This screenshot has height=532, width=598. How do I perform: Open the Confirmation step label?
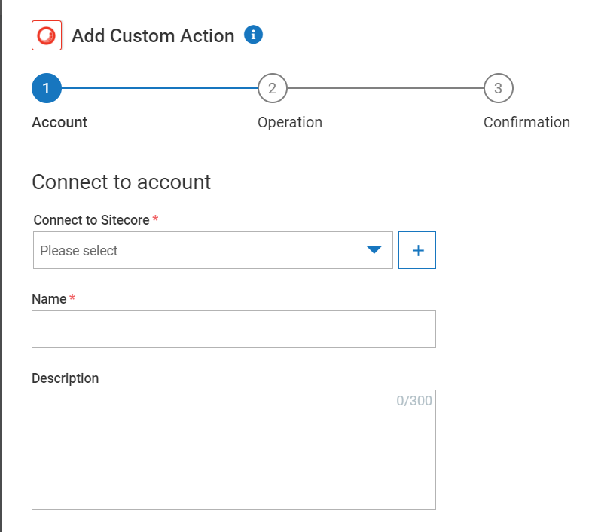pyautogui.click(x=526, y=122)
